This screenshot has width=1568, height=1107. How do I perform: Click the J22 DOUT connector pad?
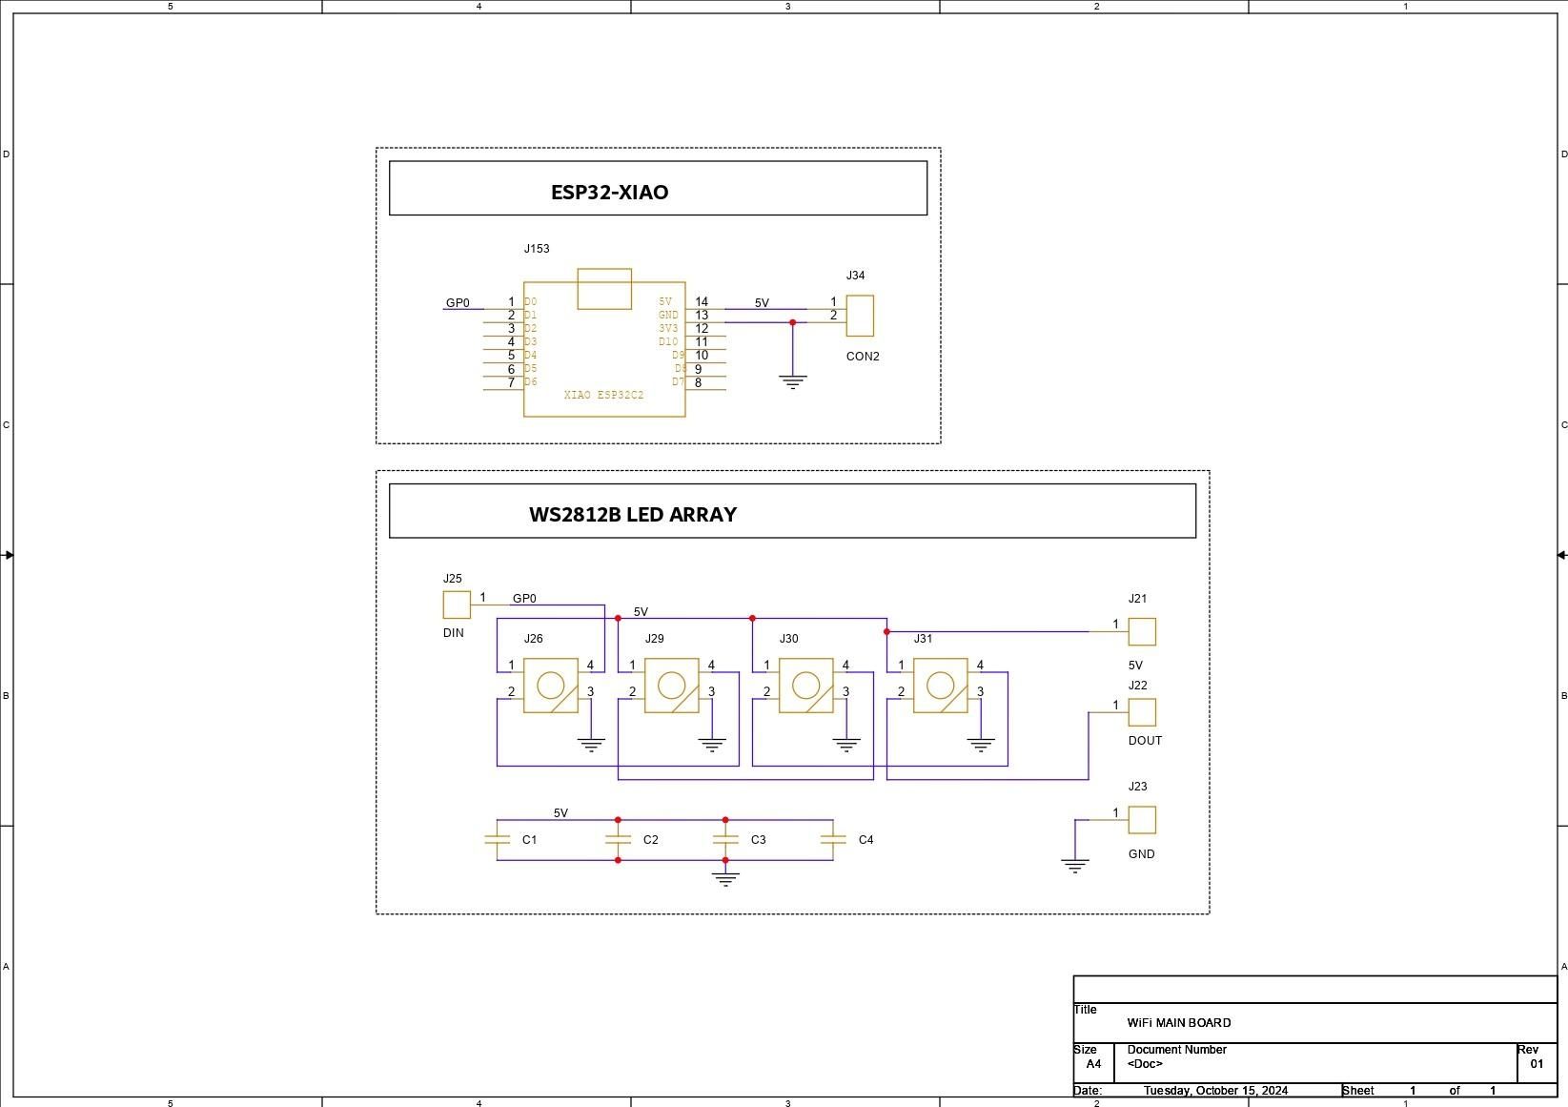coord(1142,712)
